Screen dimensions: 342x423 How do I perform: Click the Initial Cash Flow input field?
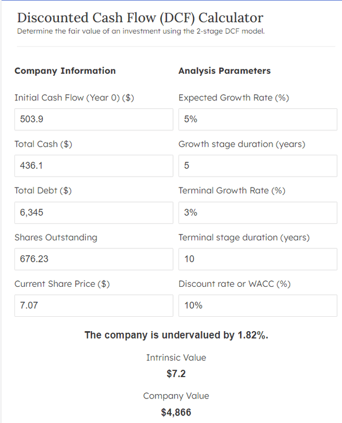coord(94,119)
